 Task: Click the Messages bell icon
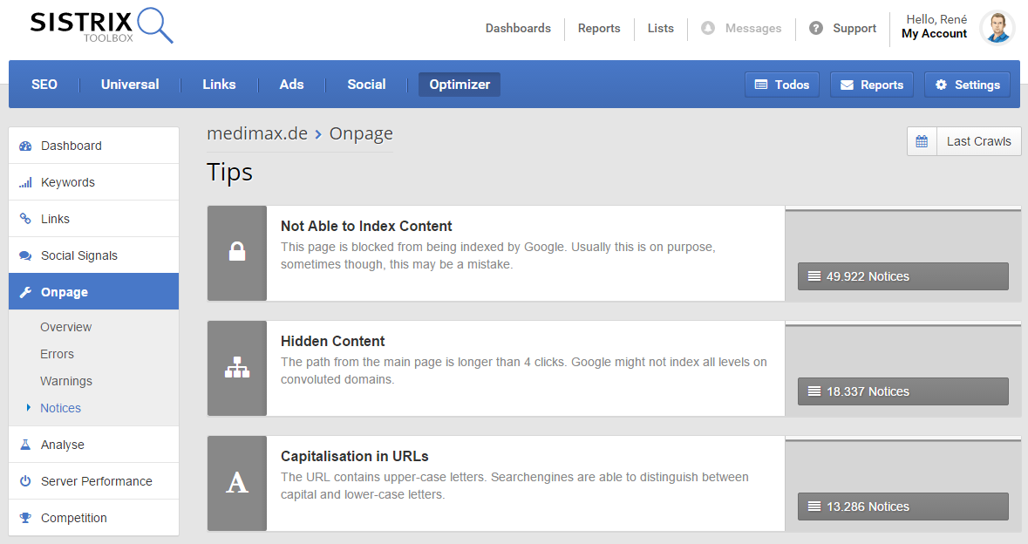pos(708,28)
